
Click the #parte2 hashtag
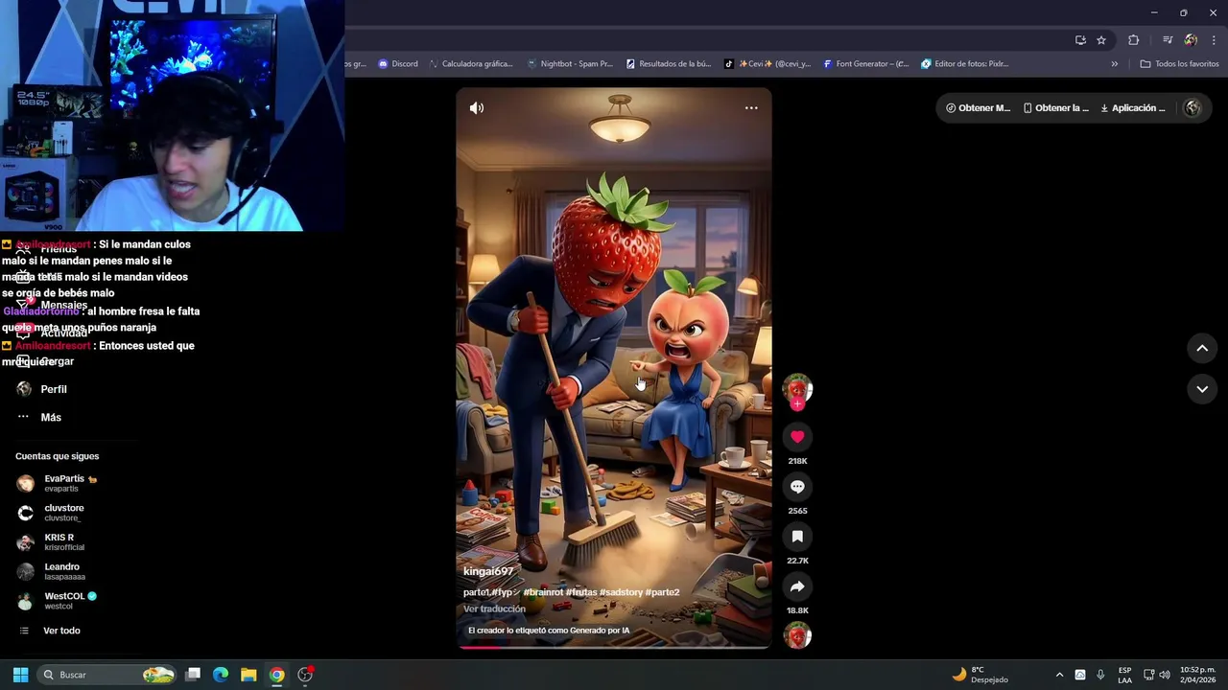coord(662,592)
